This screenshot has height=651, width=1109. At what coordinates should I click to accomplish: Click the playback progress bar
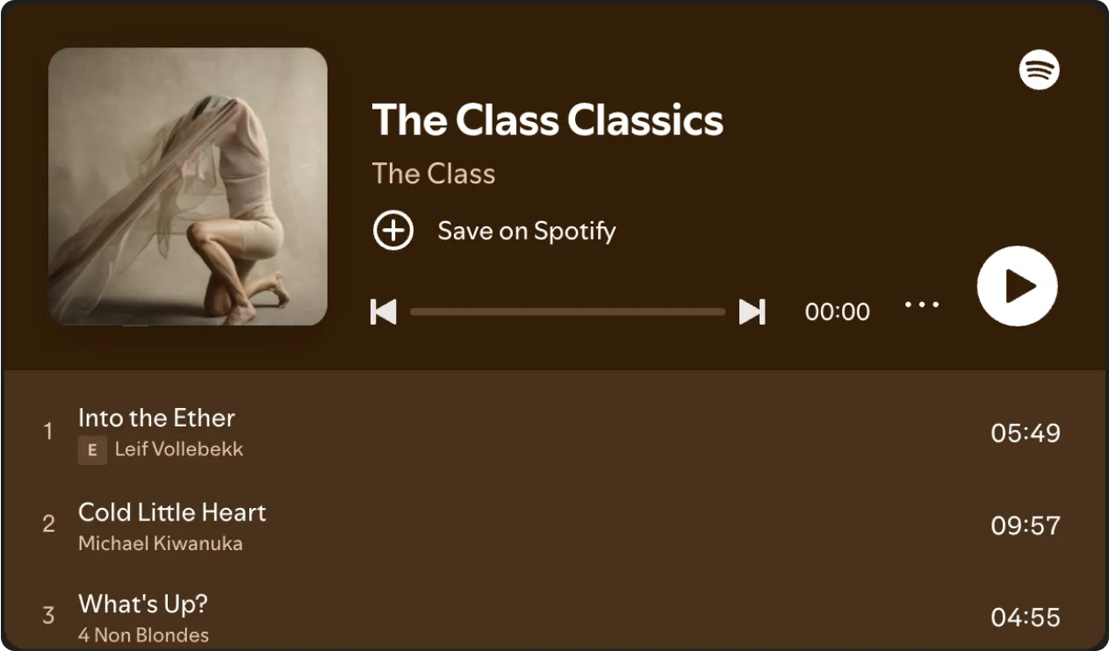(567, 311)
